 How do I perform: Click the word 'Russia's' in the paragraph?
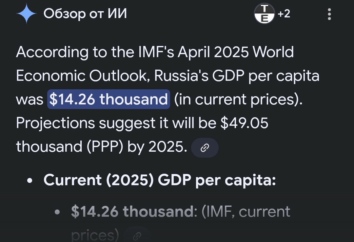pos(181,76)
